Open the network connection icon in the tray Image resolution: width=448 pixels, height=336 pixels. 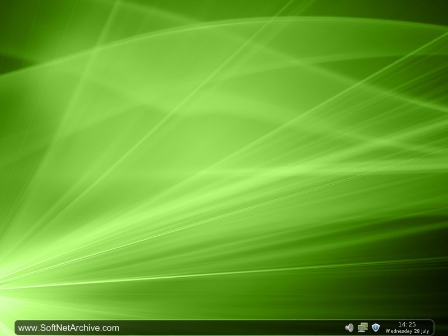click(362, 328)
